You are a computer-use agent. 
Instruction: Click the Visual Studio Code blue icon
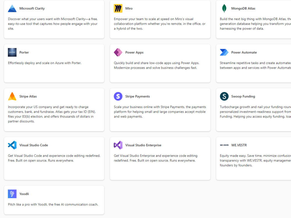point(12,145)
